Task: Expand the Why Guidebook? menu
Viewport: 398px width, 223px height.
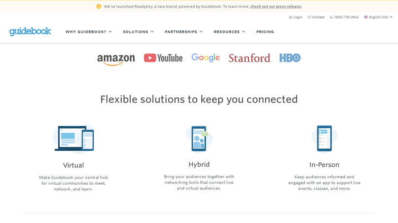Action: [89, 32]
